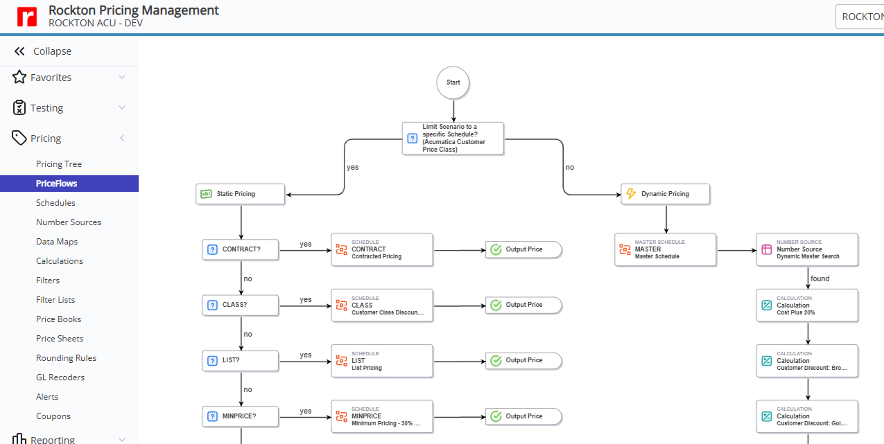This screenshot has height=444, width=884.
Task: Click the Testing clipboard icon
Action: point(19,108)
